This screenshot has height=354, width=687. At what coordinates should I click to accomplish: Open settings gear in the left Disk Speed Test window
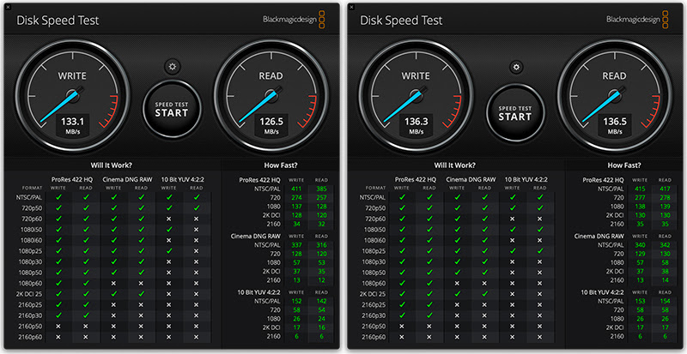(x=173, y=67)
